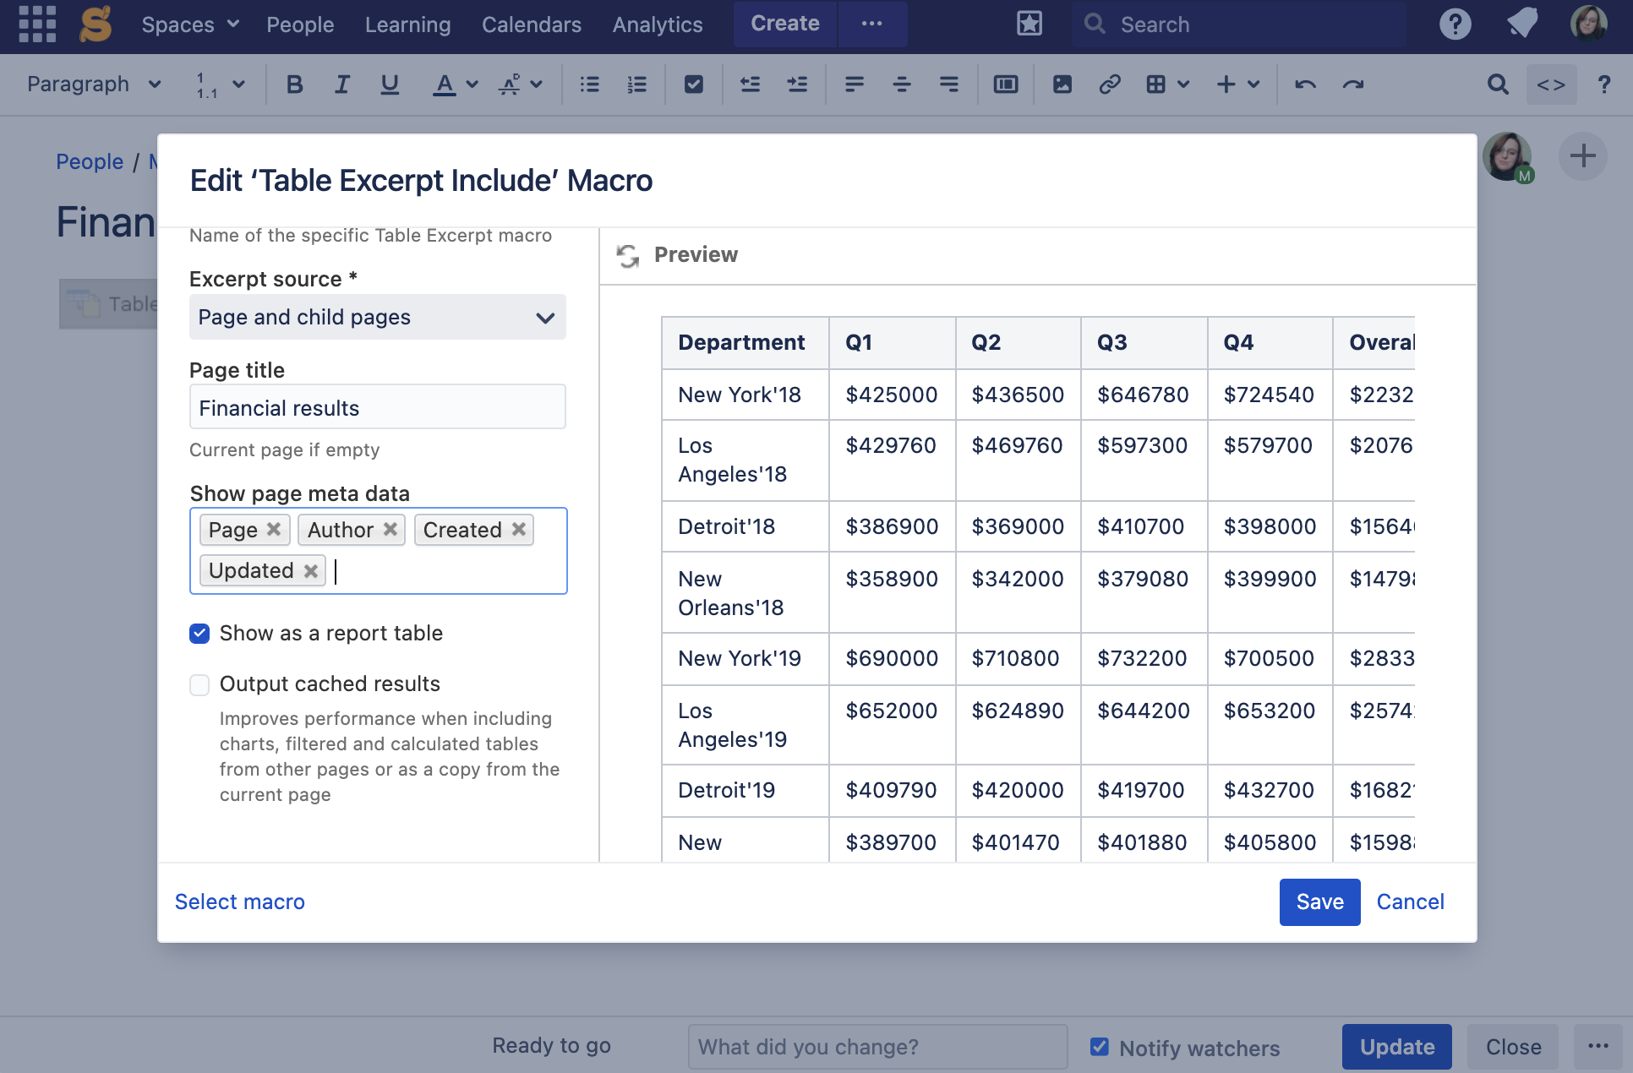Screen dimensions: 1633x1073
Task: Click the insert link icon
Action: 1109,84
